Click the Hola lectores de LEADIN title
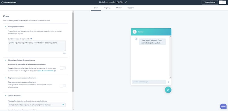228x111 pixels. (112, 2)
